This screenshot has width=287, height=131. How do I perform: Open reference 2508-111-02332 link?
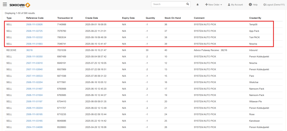point(34,37)
